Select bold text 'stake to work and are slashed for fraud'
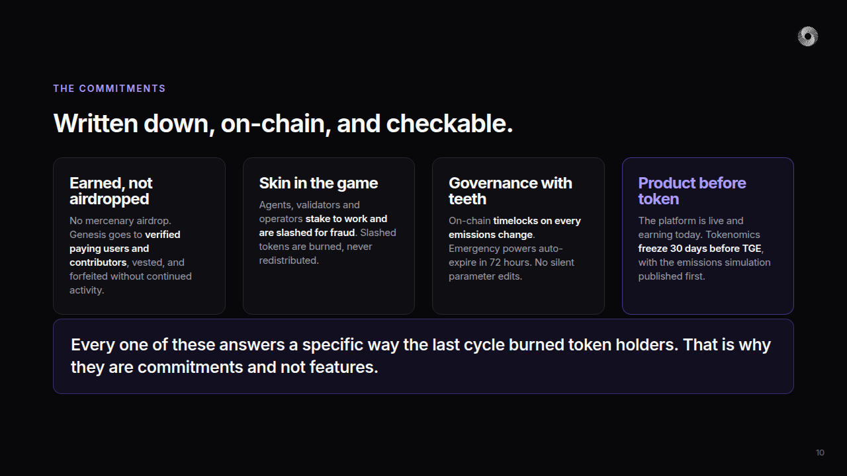Screen dimensions: 847x476 coord(323,225)
